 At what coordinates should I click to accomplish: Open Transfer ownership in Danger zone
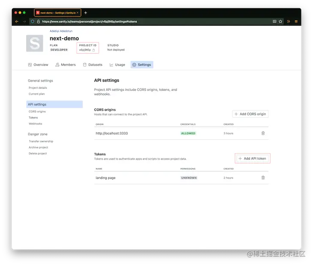41,141
